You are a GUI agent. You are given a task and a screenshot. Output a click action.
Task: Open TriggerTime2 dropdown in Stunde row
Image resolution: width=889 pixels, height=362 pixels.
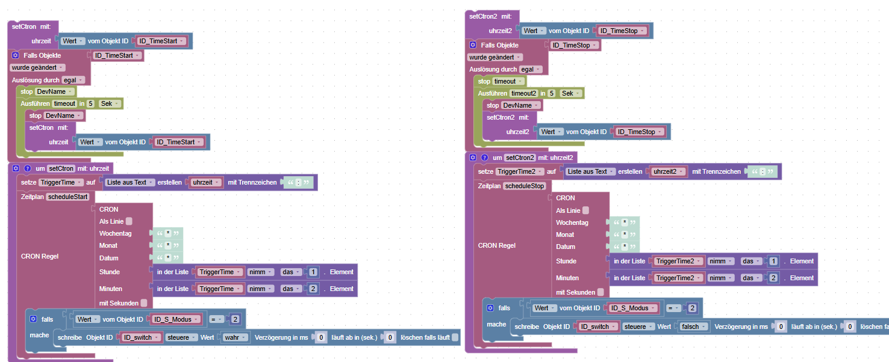[679, 261]
